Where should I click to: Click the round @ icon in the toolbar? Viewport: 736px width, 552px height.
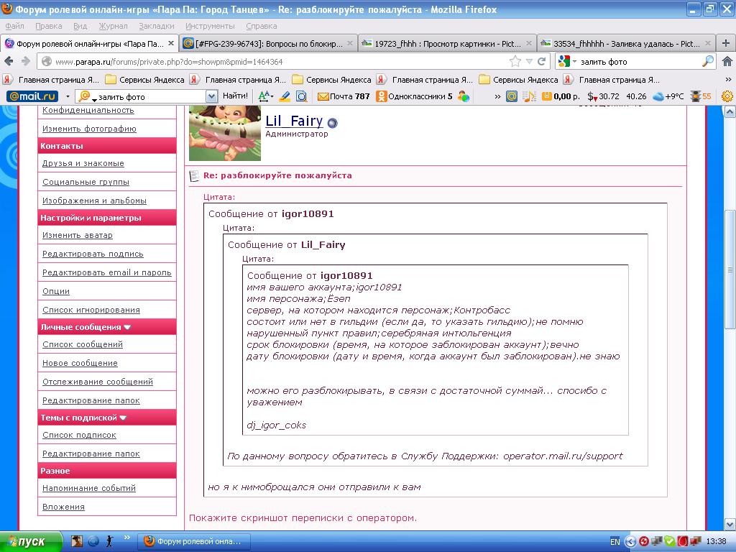(512, 96)
